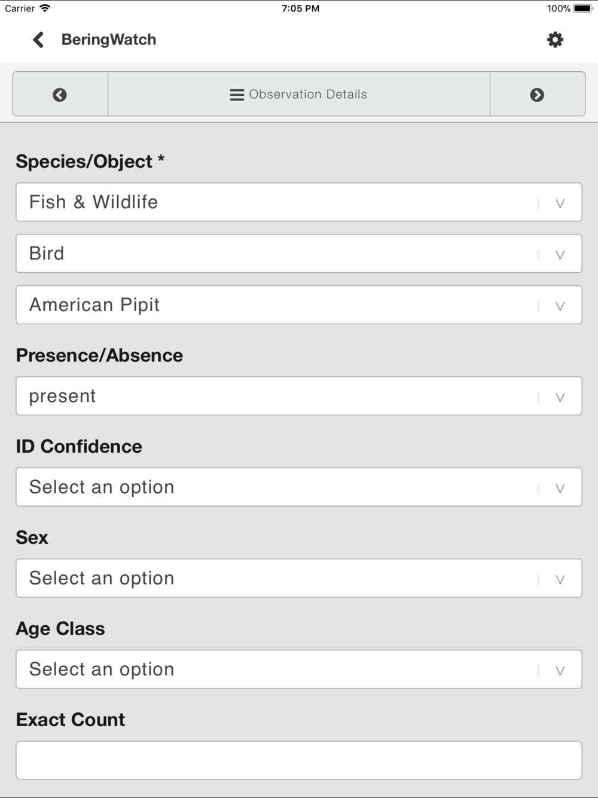Image resolution: width=598 pixels, height=798 pixels.
Task: Tap the Exact Count input field
Action: click(299, 760)
